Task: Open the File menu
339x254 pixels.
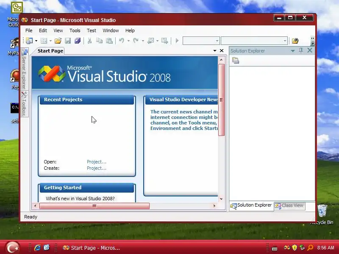Action: coord(29,30)
